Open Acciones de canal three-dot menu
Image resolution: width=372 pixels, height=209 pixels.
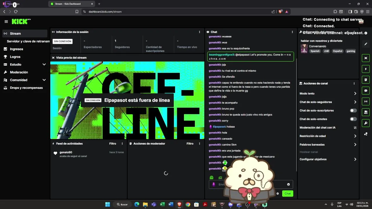click(x=354, y=83)
